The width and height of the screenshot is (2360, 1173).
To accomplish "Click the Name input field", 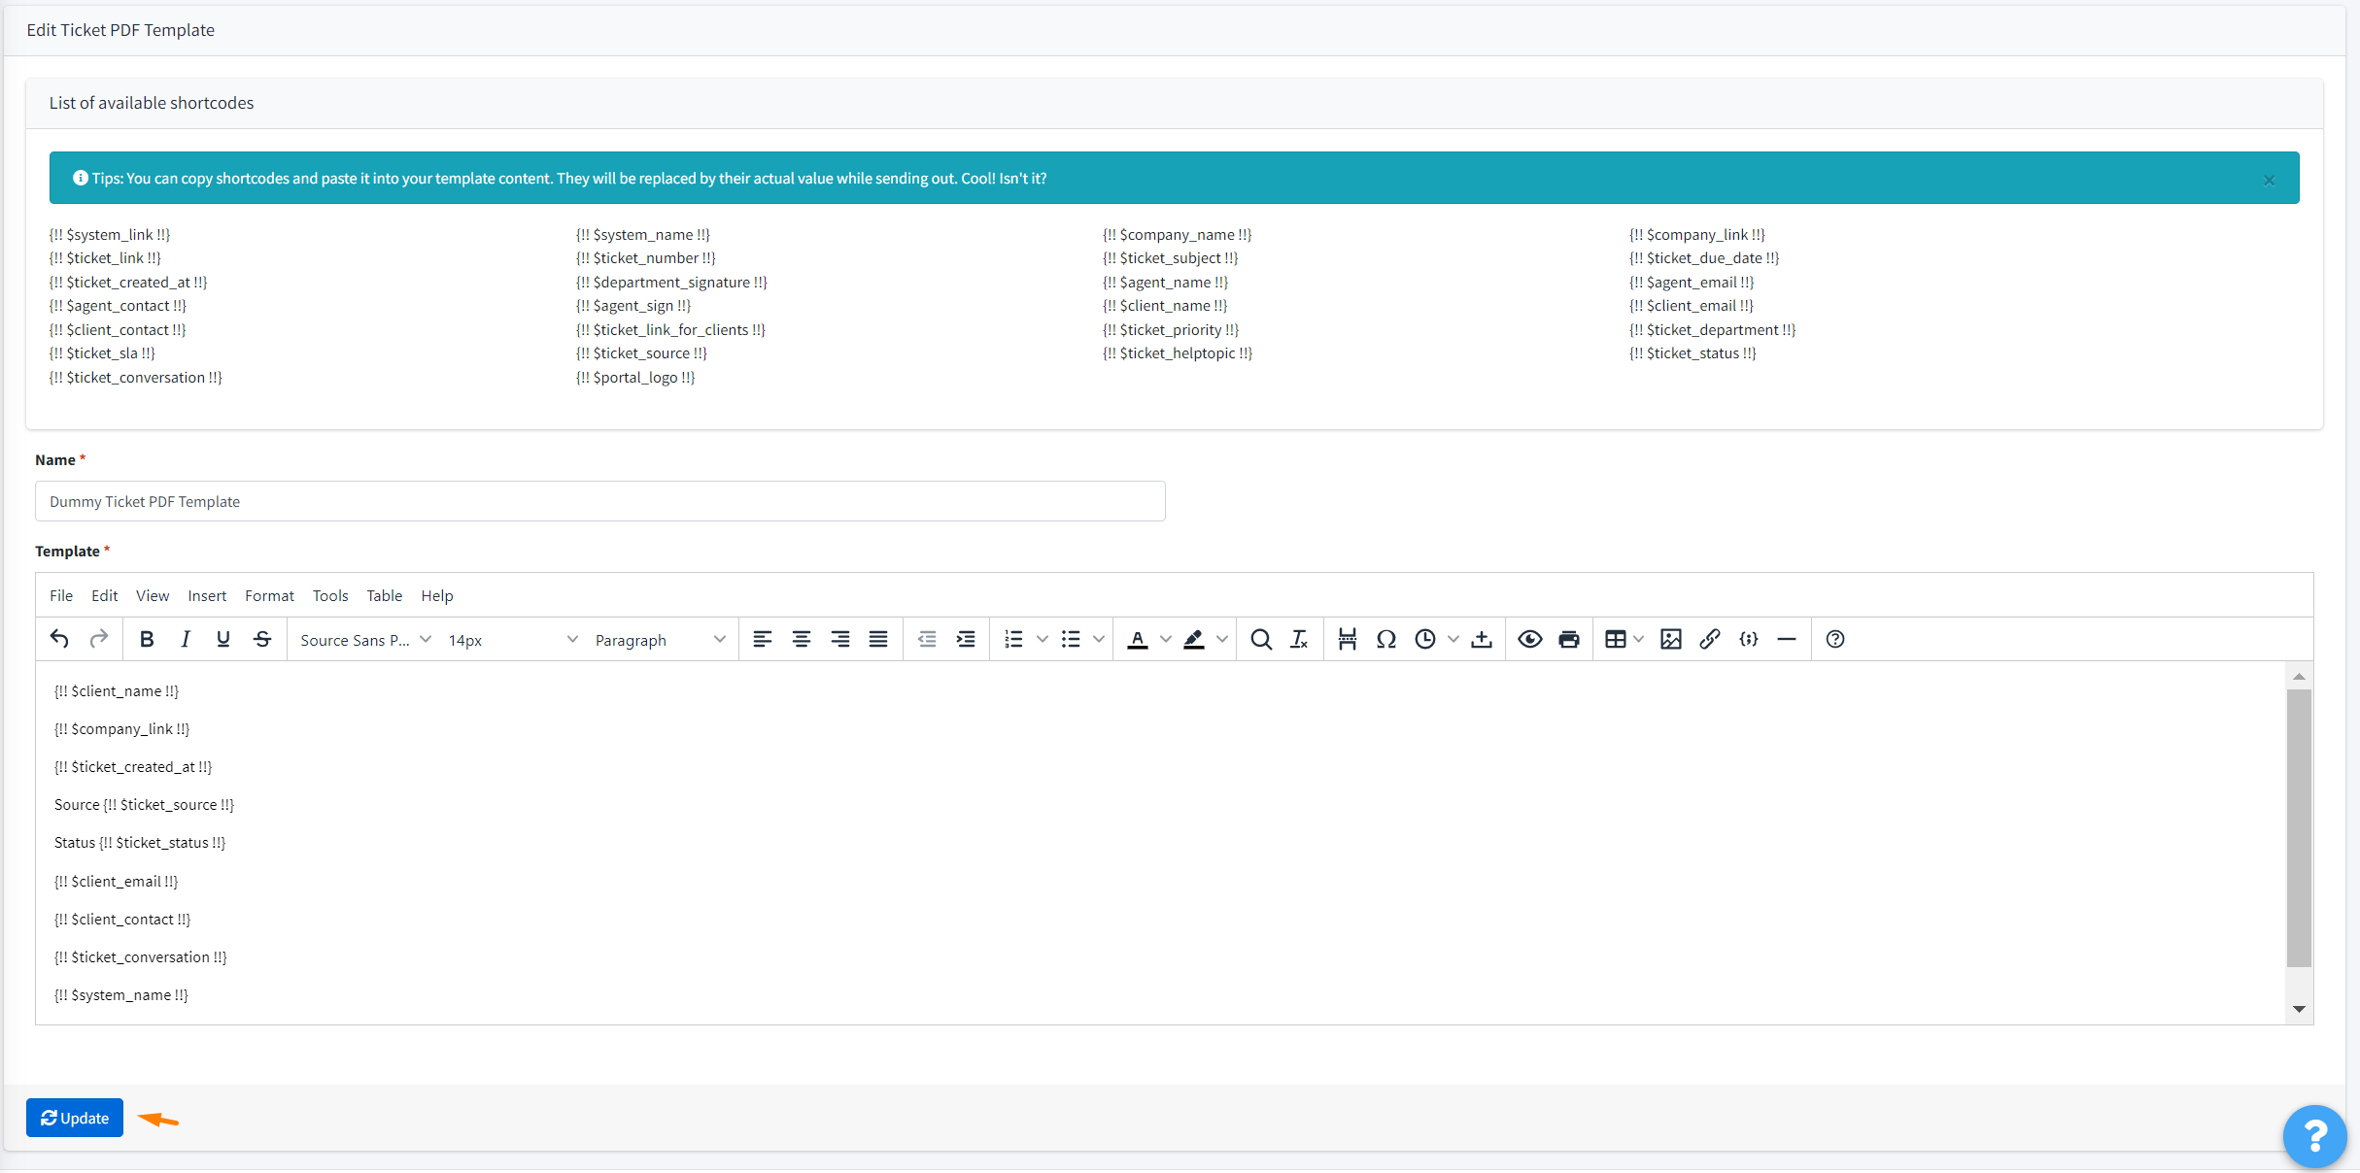I will pos(599,501).
